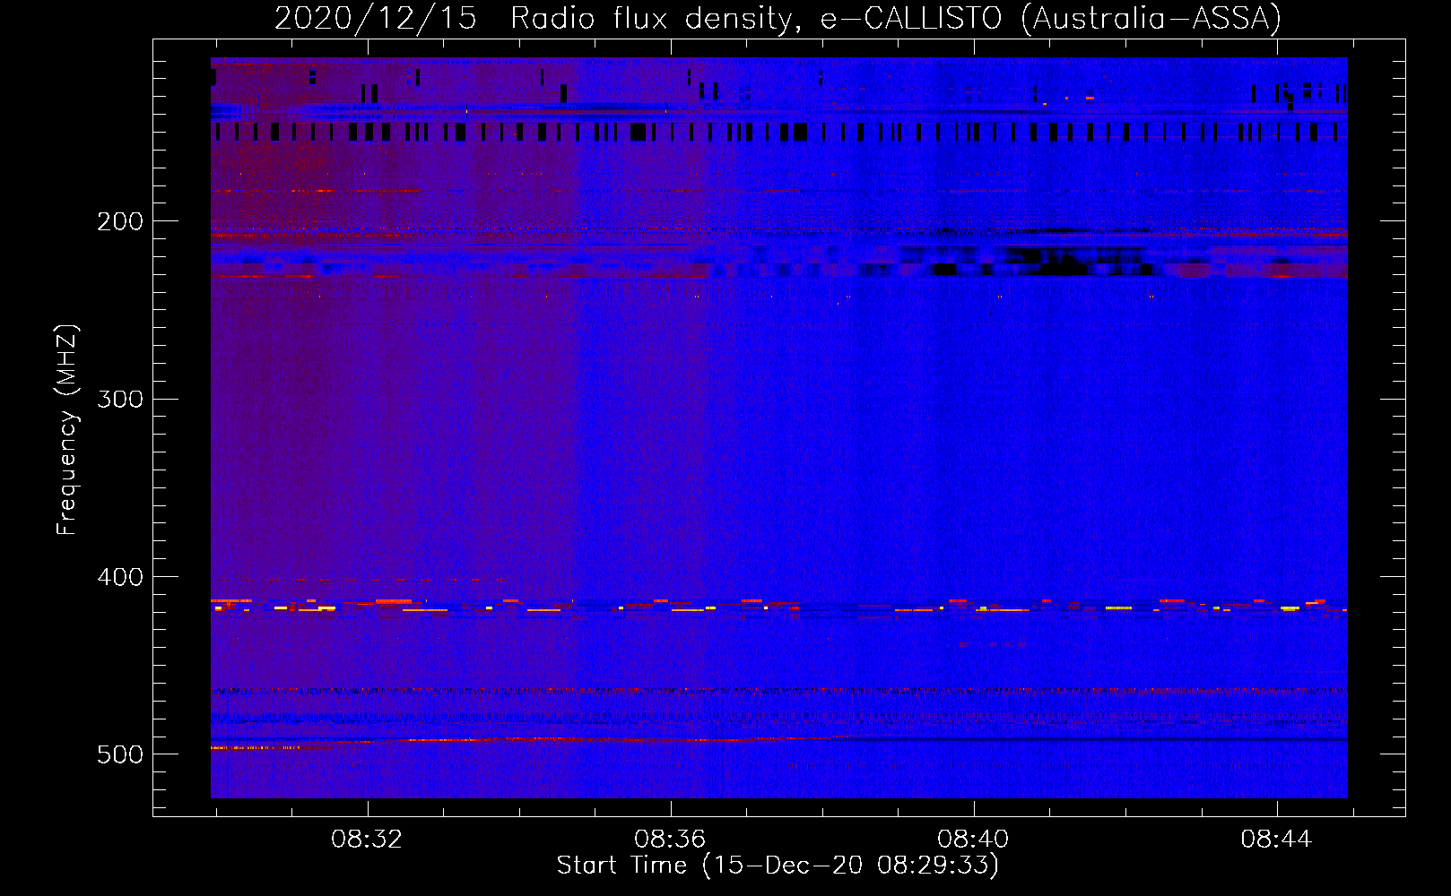Screen dimensions: 1451x896
Task: Click the 08:36 time tick label
Action: 670,840
